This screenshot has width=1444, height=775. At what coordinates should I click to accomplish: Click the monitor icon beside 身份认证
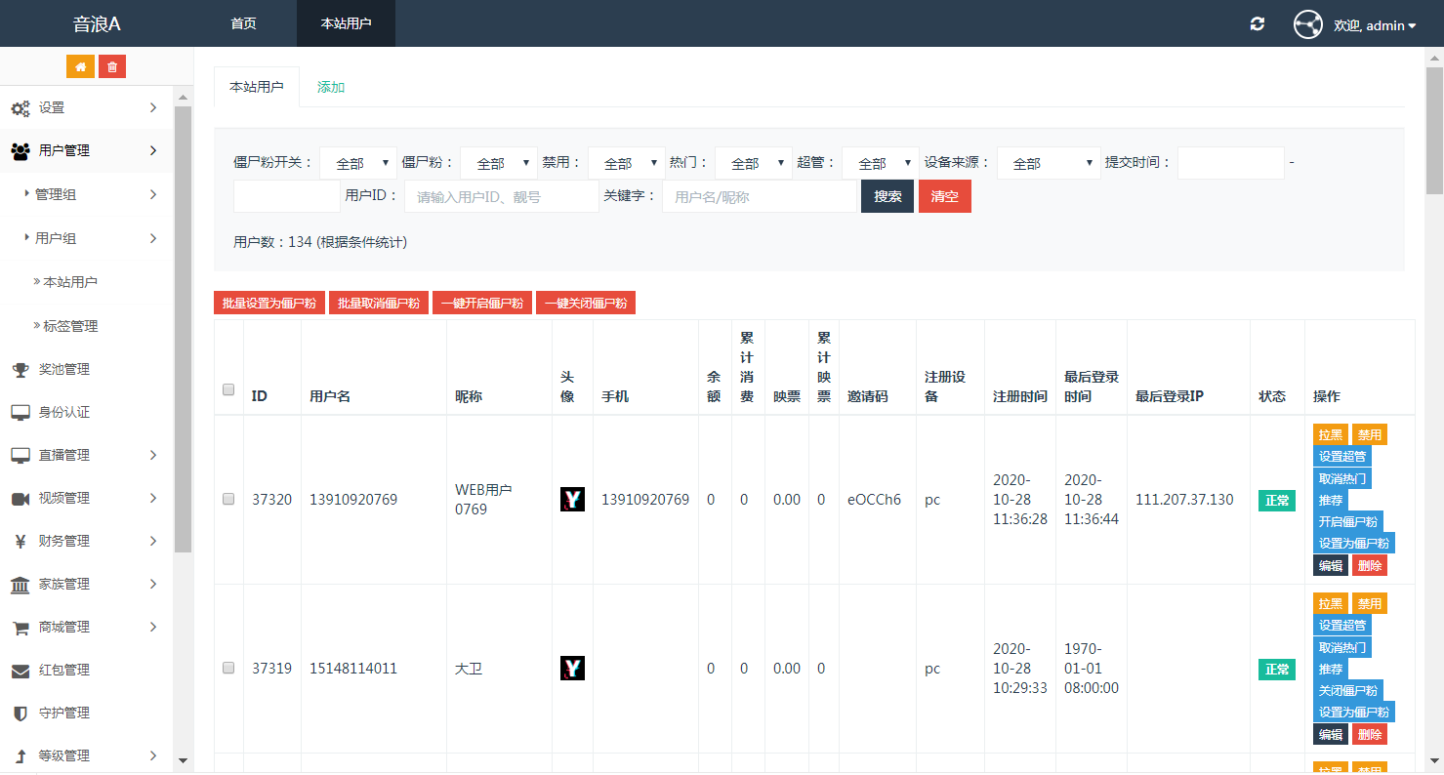20,413
